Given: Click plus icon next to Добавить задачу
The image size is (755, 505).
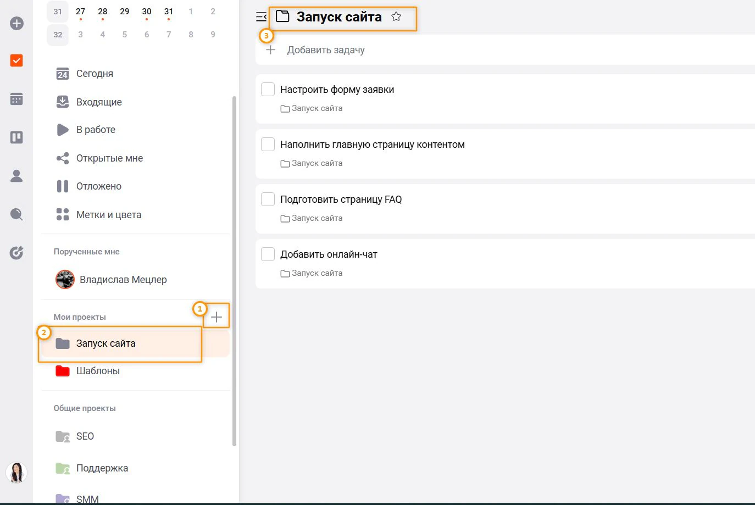Looking at the screenshot, I should coord(270,50).
